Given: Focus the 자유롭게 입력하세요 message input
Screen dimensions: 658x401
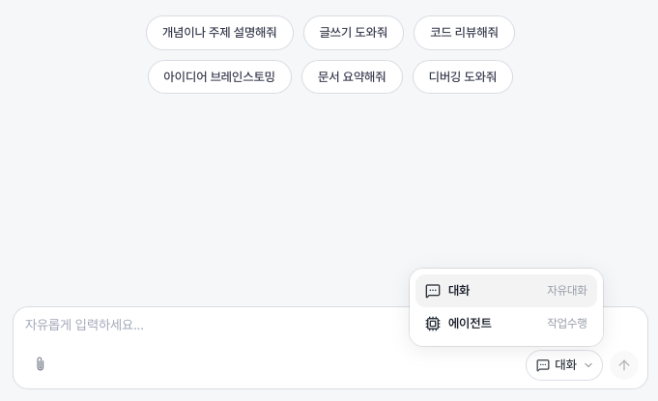Looking at the screenshot, I should tap(193, 326).
